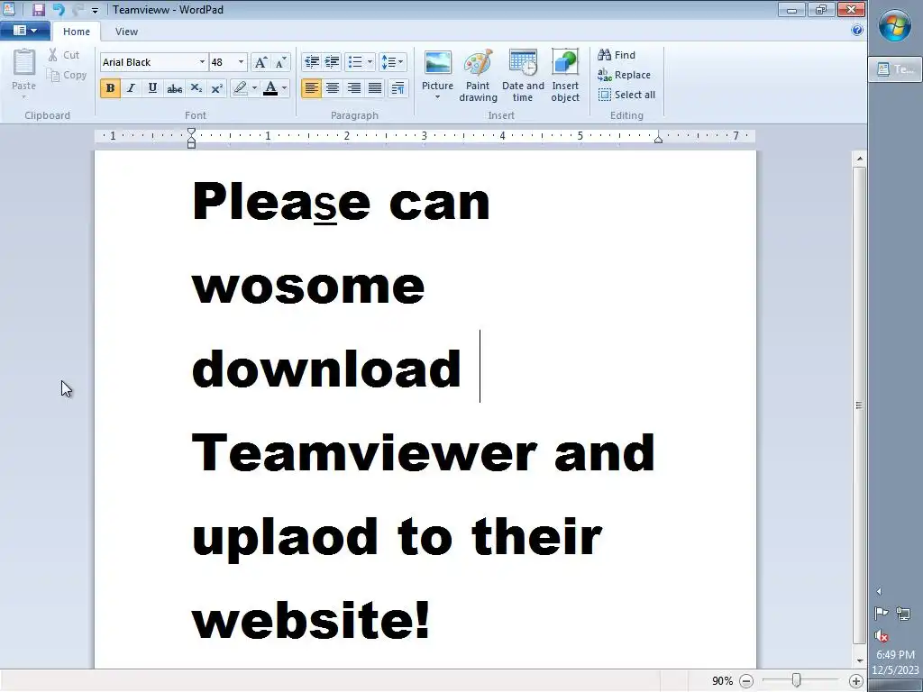Center the paragraph text
923x692 pixels.
[x=333, y=88]
